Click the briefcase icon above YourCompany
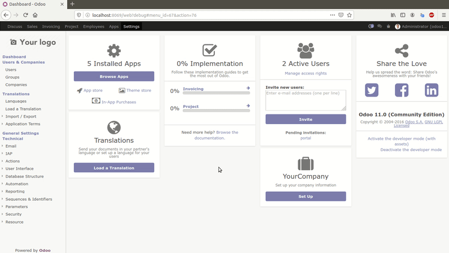449x253 pixels. click(x=306, y=164)
